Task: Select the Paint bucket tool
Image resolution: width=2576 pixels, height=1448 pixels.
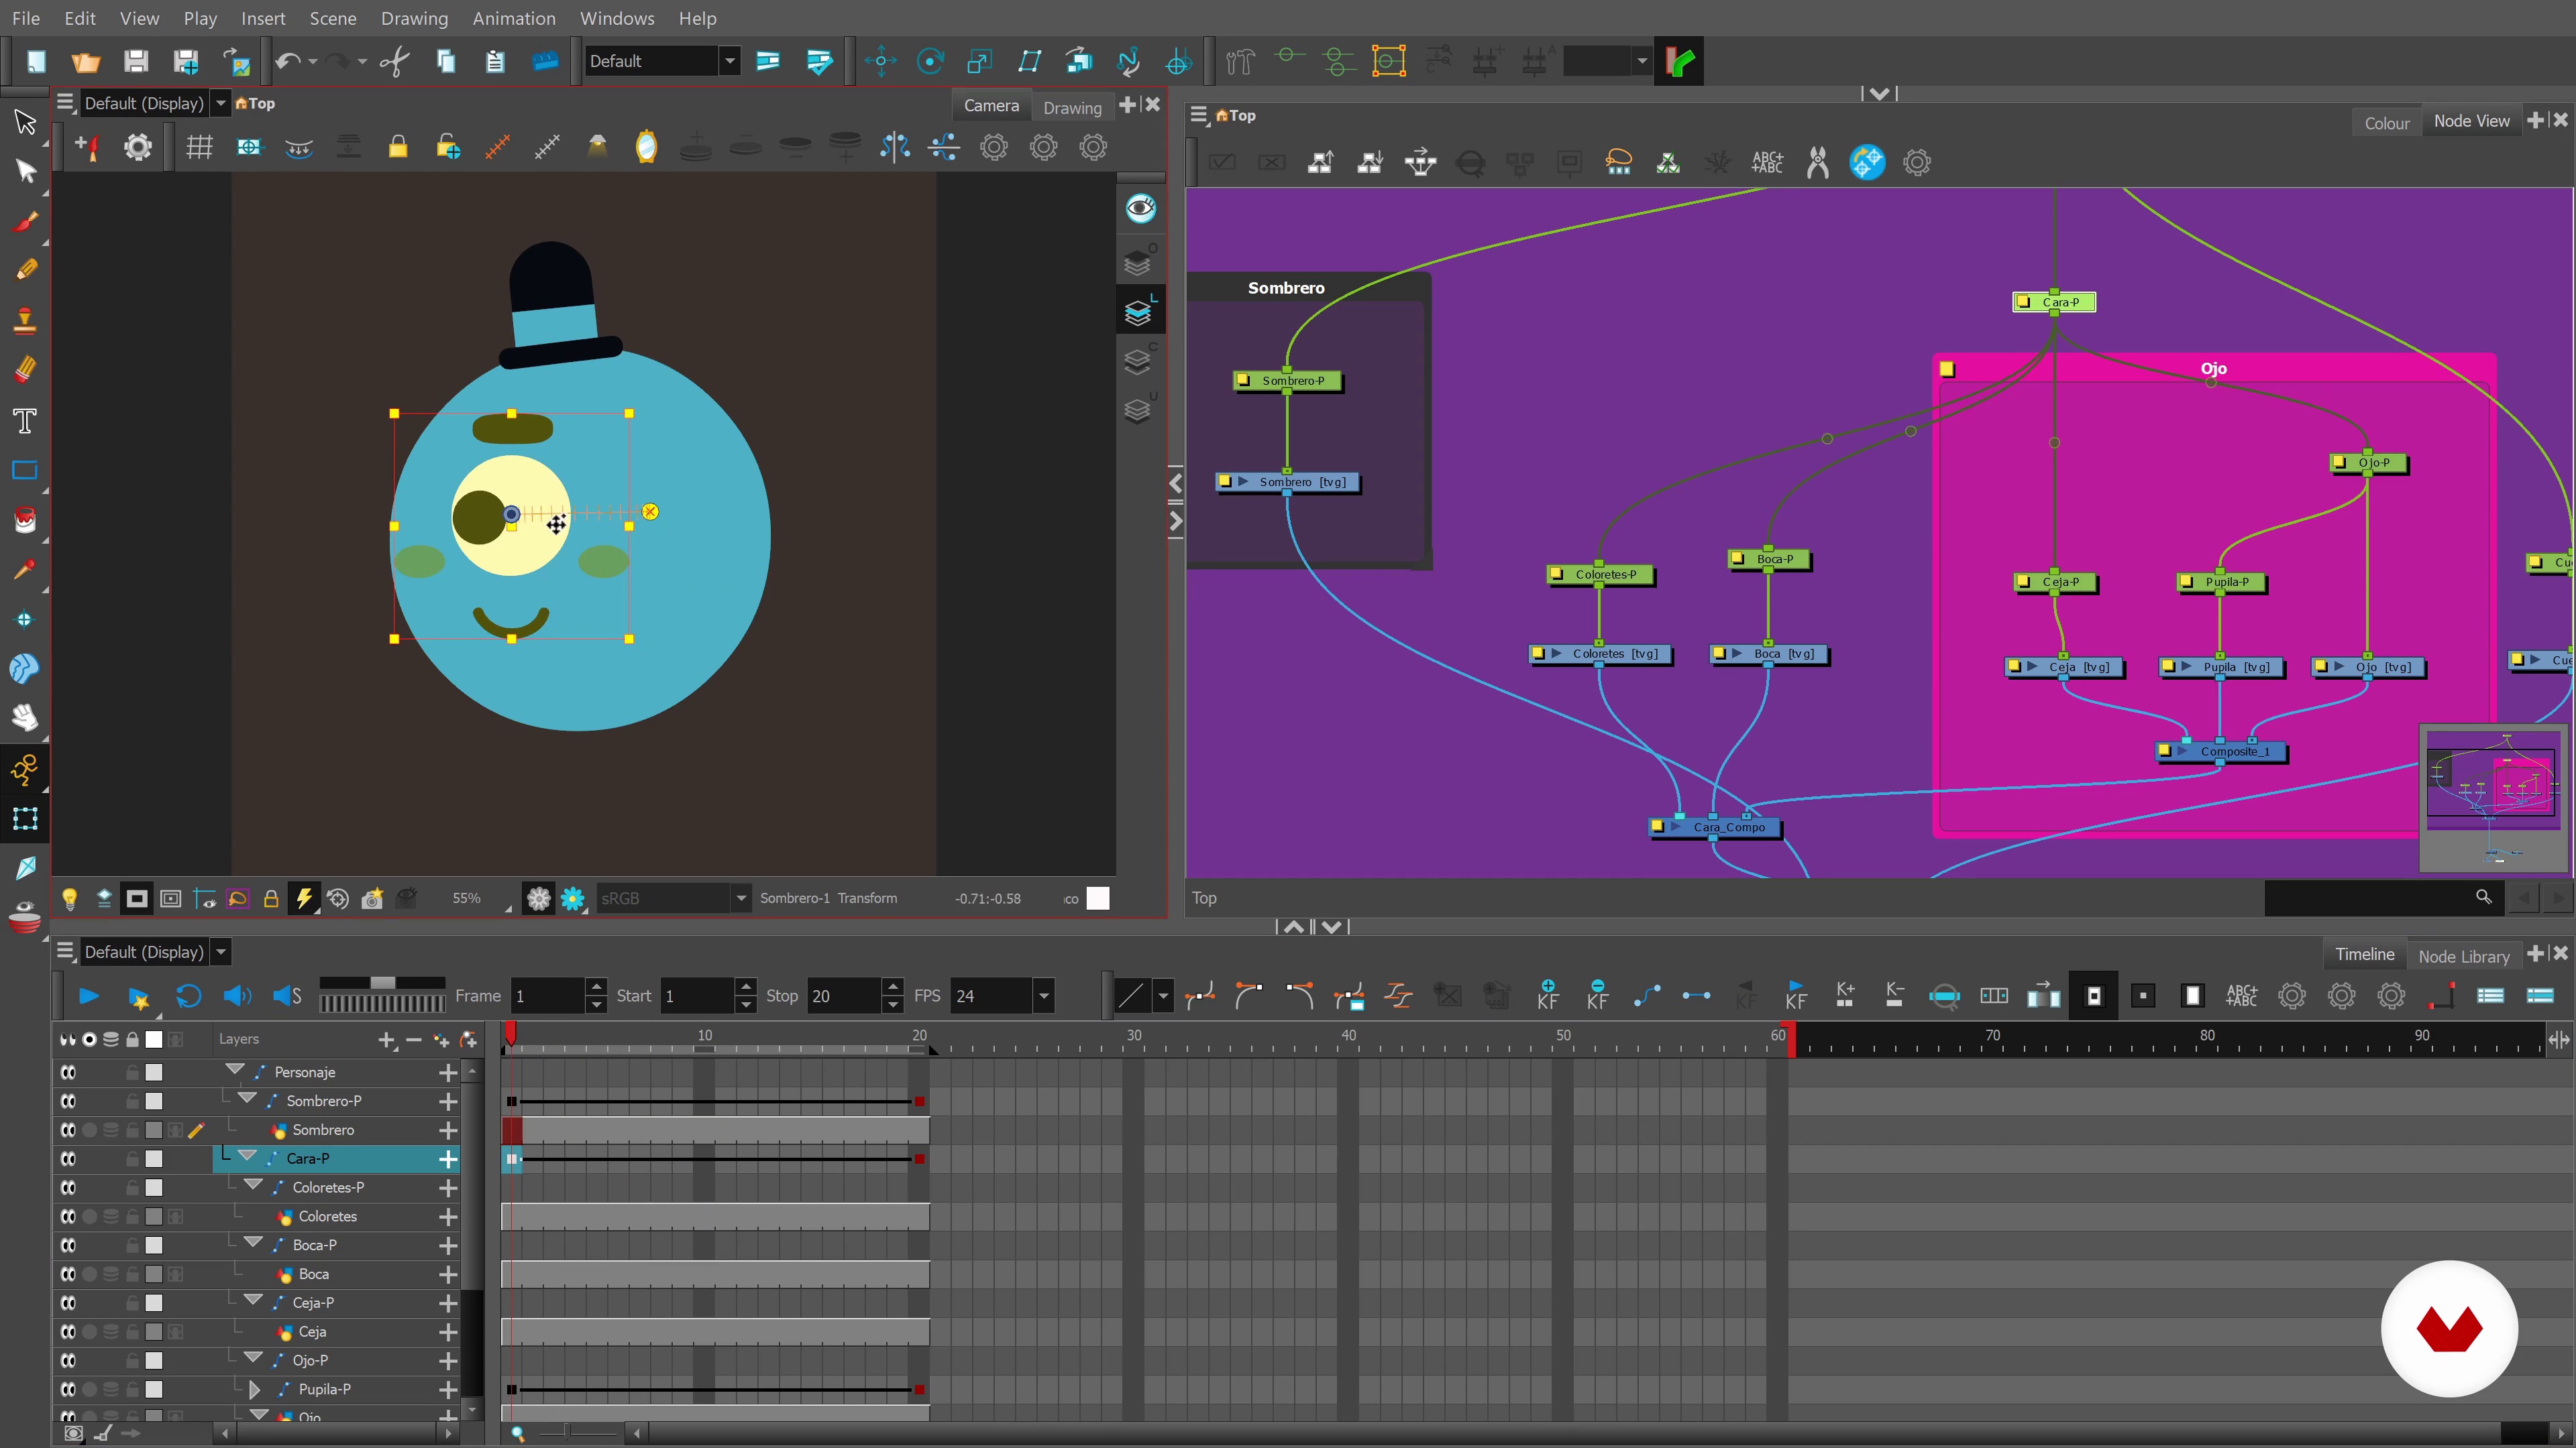Action: coord(25,521)
